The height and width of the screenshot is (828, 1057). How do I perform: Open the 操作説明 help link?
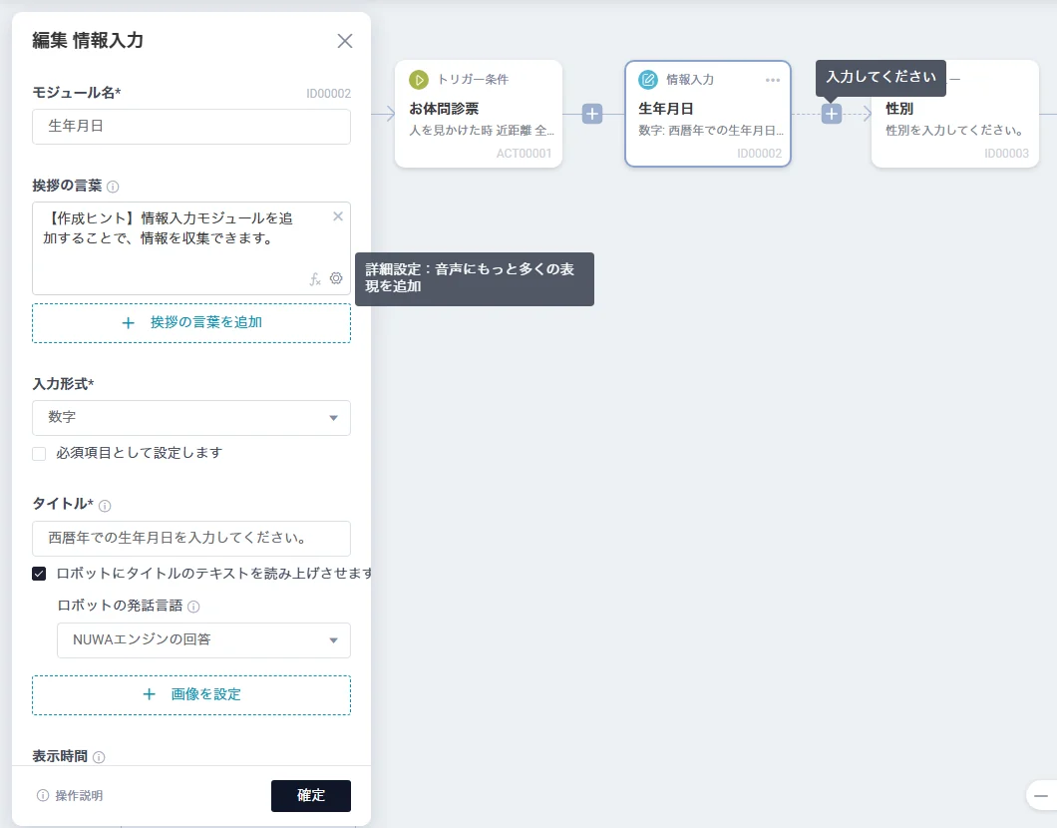[70, 796]
